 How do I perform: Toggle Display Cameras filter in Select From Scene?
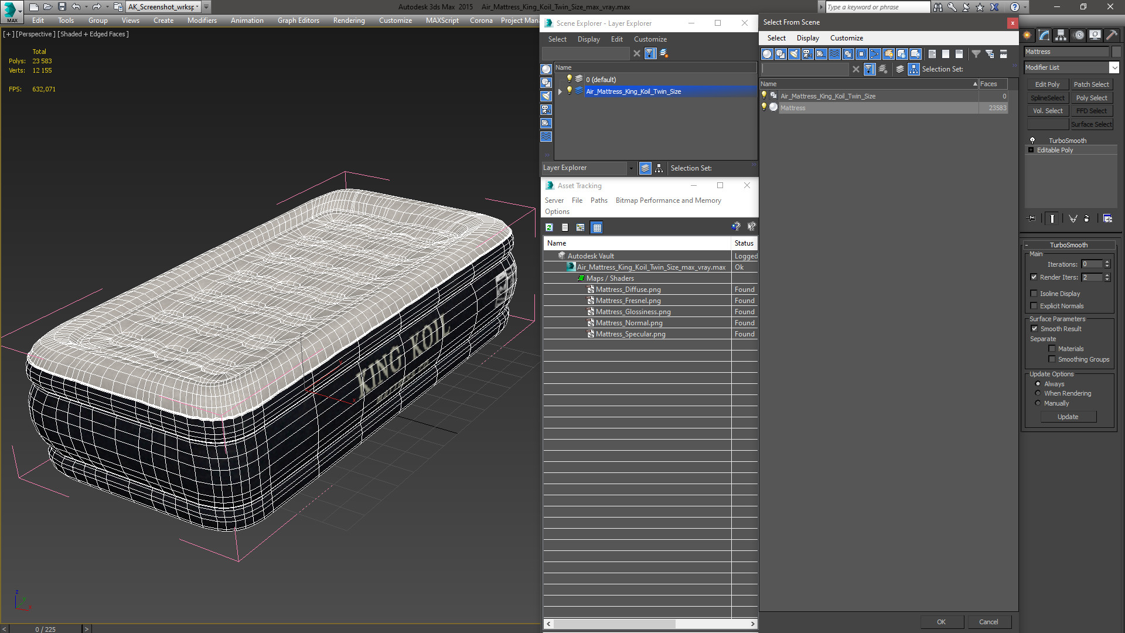[807, 54]
